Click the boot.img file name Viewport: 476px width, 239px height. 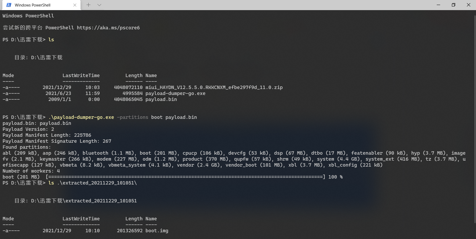pyautogui.click(x=157, y=231)
